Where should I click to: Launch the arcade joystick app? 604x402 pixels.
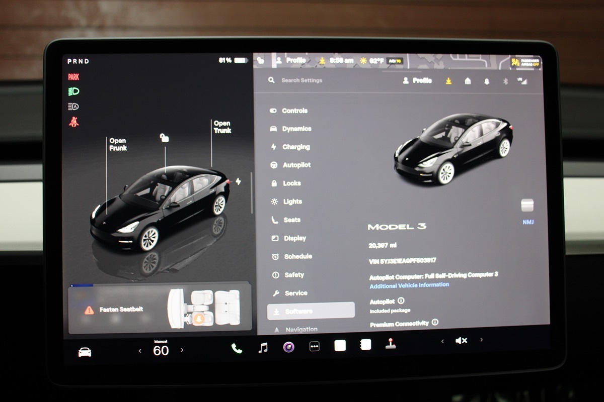point(391,344)
